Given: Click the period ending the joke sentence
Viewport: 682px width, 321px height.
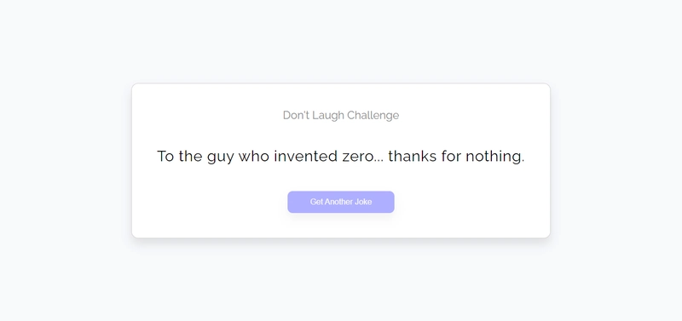Looking at the screenshot, I should 523,162.
